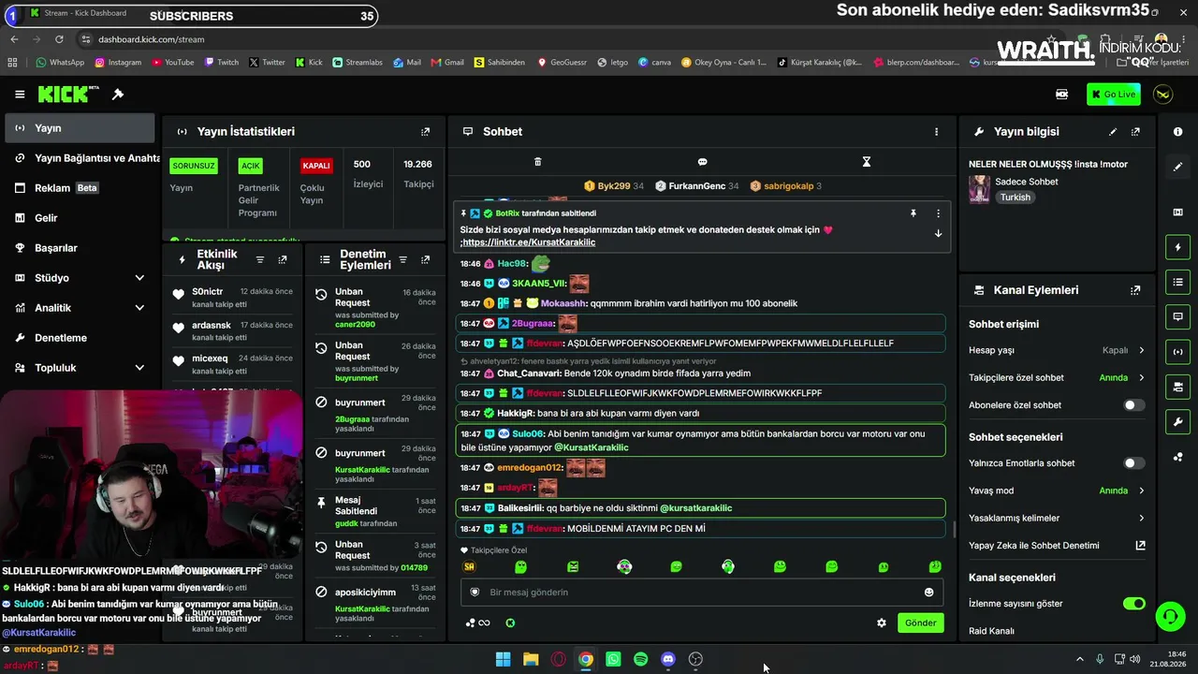Click the Turkish language tag
Screen dimensions: 1198x674
click(x=1015, y=198)
